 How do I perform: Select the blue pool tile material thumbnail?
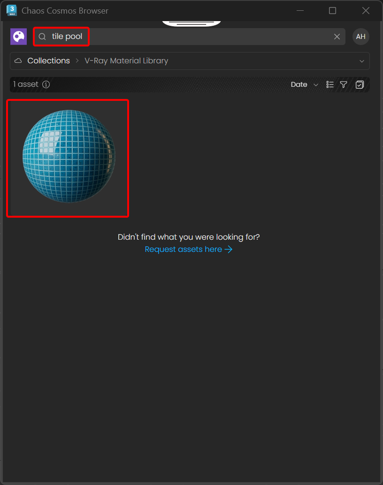pos(68,158)
